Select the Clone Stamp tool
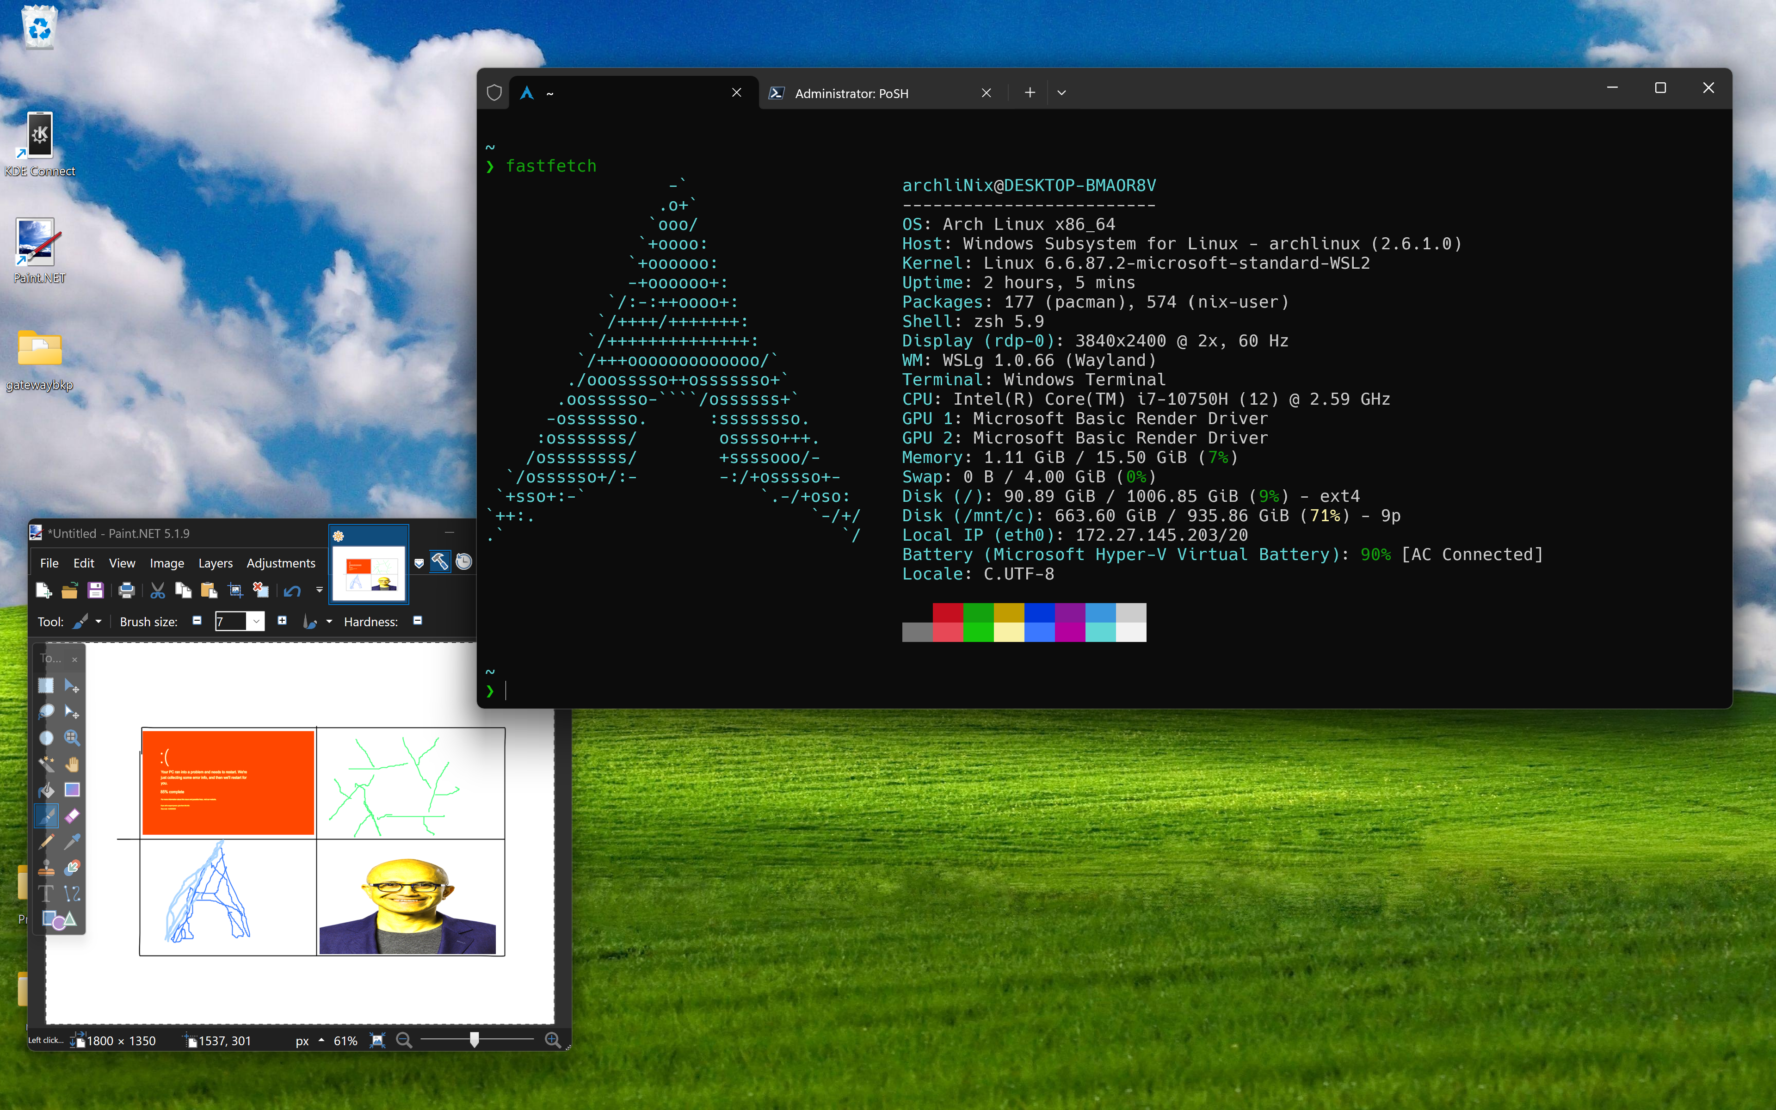The image size is (1776, 1110). pos(46,868)
